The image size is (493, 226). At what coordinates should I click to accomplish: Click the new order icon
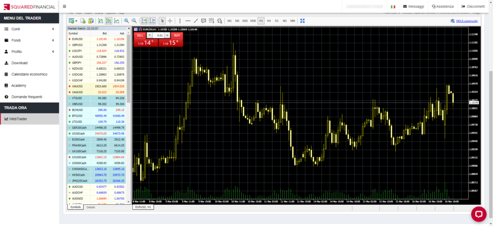[83, 21]
